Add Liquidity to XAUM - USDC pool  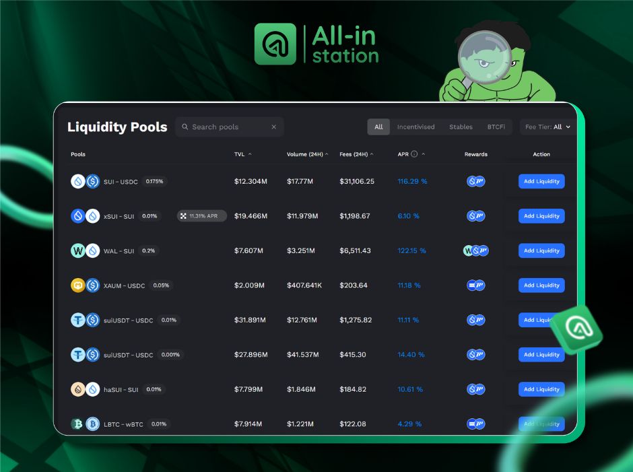[541, 285]
